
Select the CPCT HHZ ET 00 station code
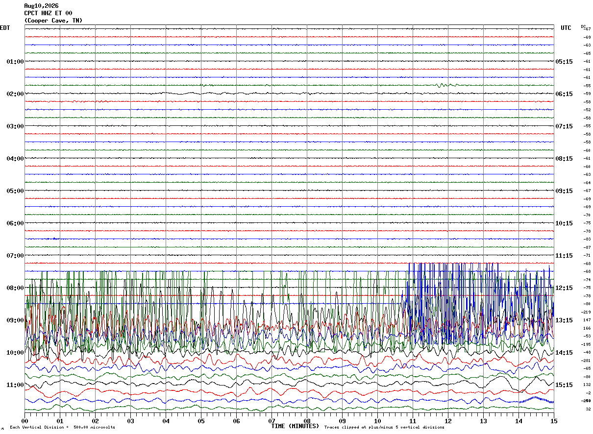click(x=48, y=13)
